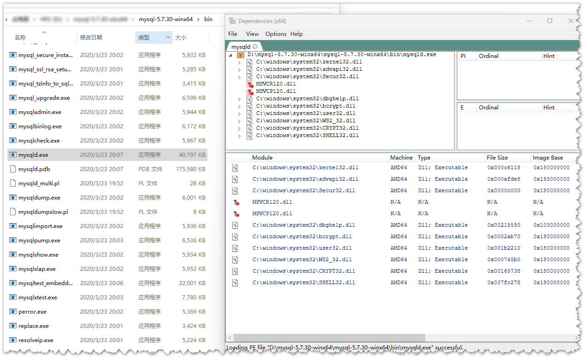Select resolveip.exe in the file list
Screen dimensions: 588x361
point(107,340)
